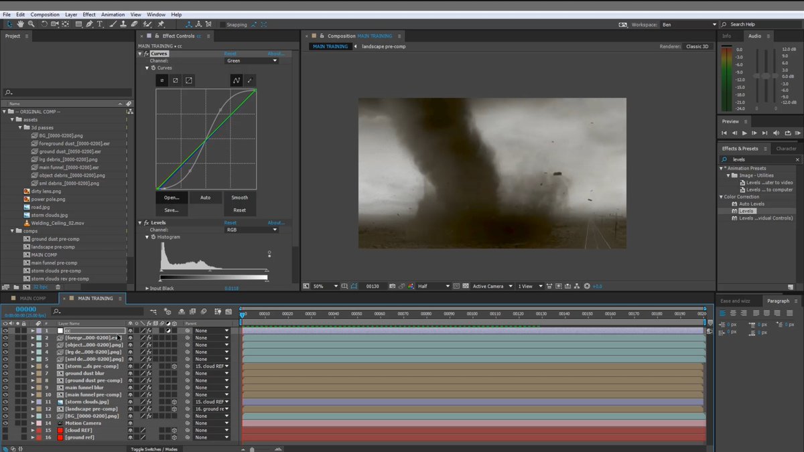This screenshot has height=452, width=804.
Task: Open the viewer magnification dropdown at 50%
Action: pyautogui.click(x=326, y=286)
